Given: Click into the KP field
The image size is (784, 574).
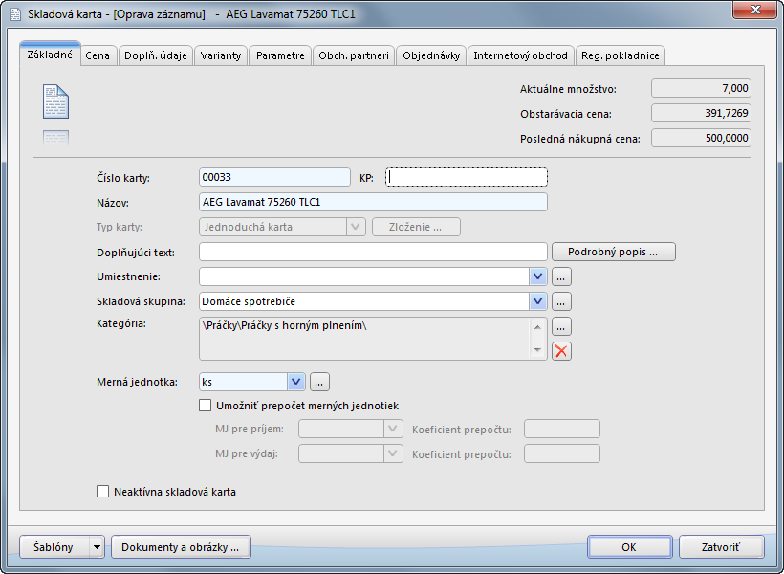Looking at the screenshot, I should pyautogui.click(x=467, y=177).
